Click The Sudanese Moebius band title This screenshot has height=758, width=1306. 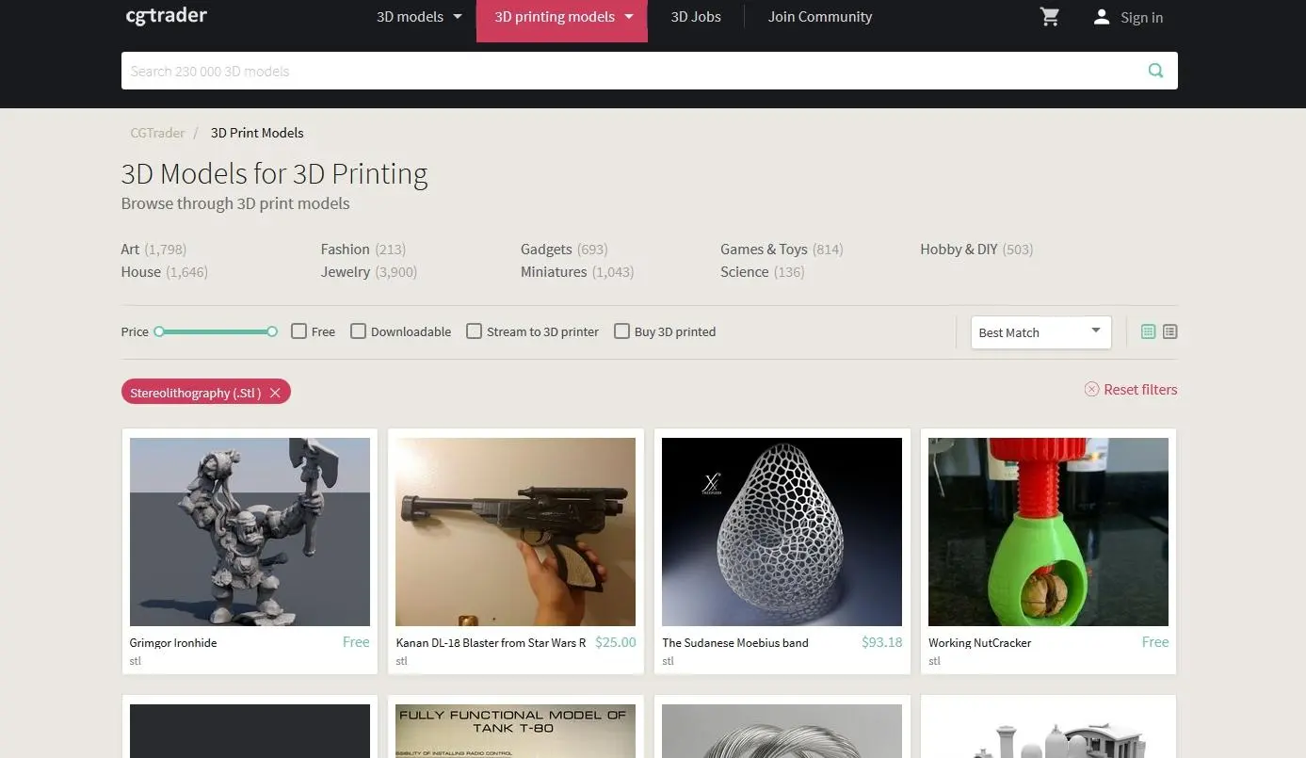(x=735, y=643)
